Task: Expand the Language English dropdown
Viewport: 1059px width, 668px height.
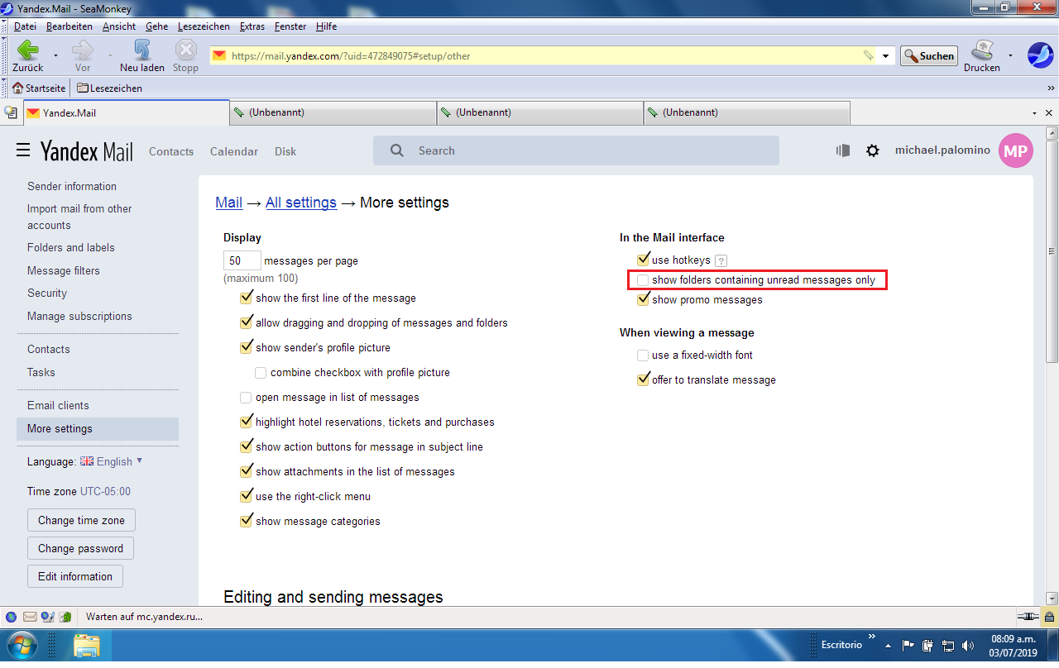Action: (x=139, y=460)
